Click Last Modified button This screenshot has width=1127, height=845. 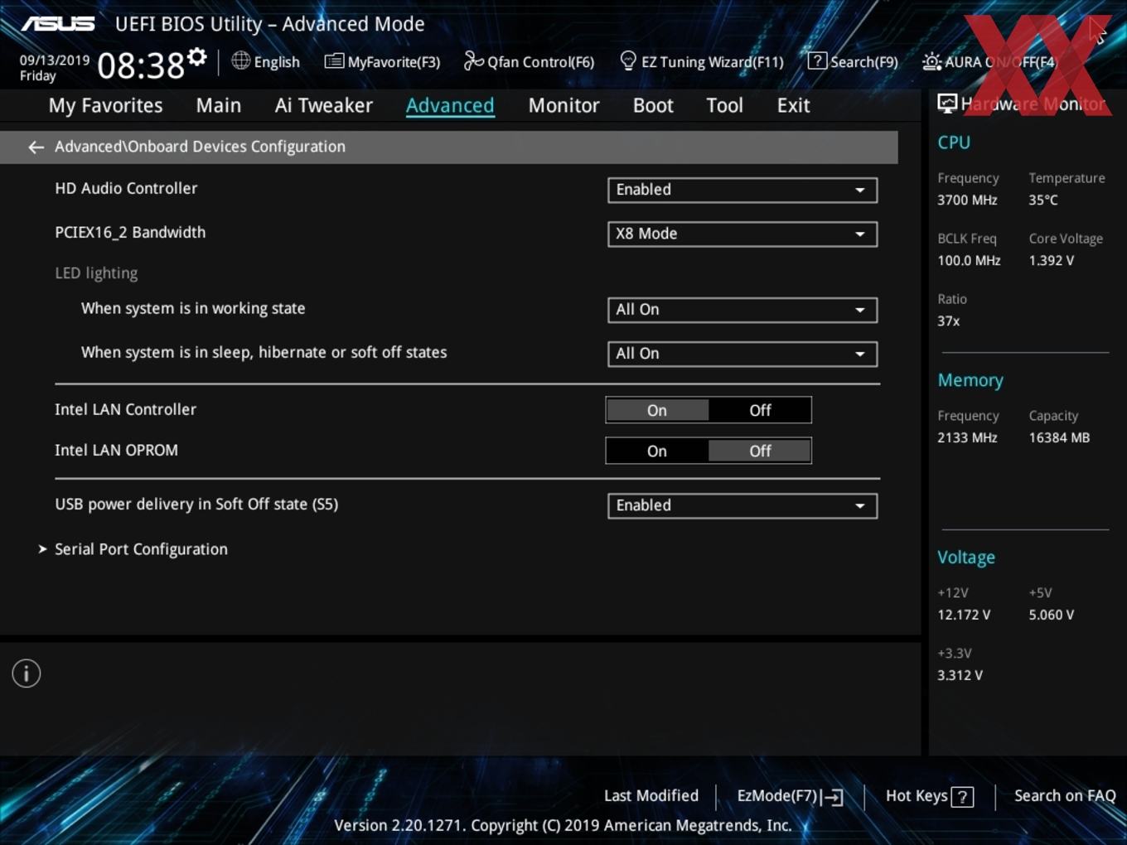tap(651, 795)
